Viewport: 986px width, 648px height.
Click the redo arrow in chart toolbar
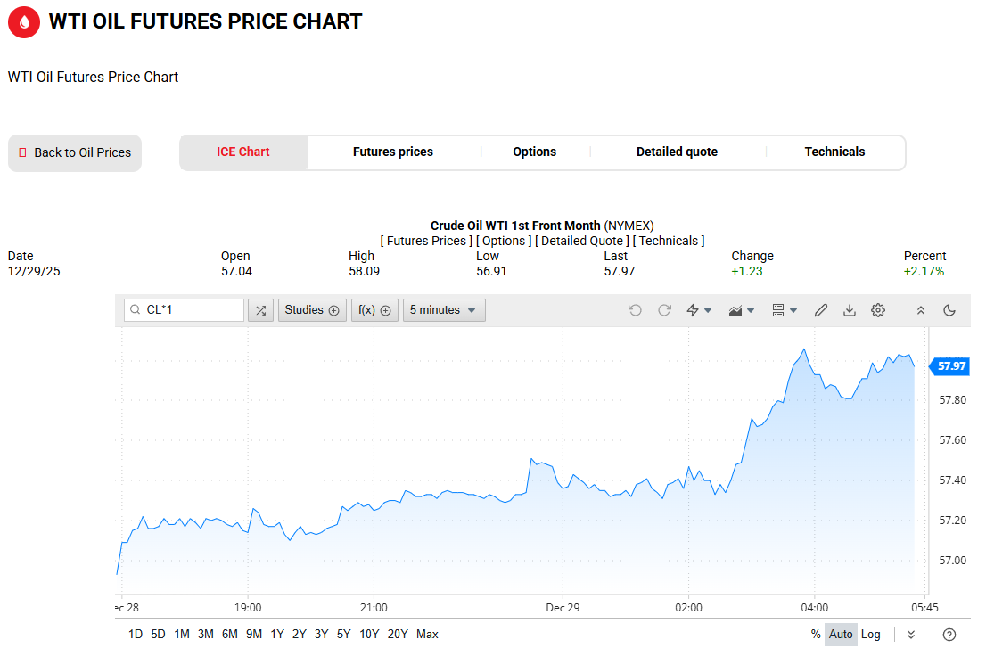coord(664,310)
